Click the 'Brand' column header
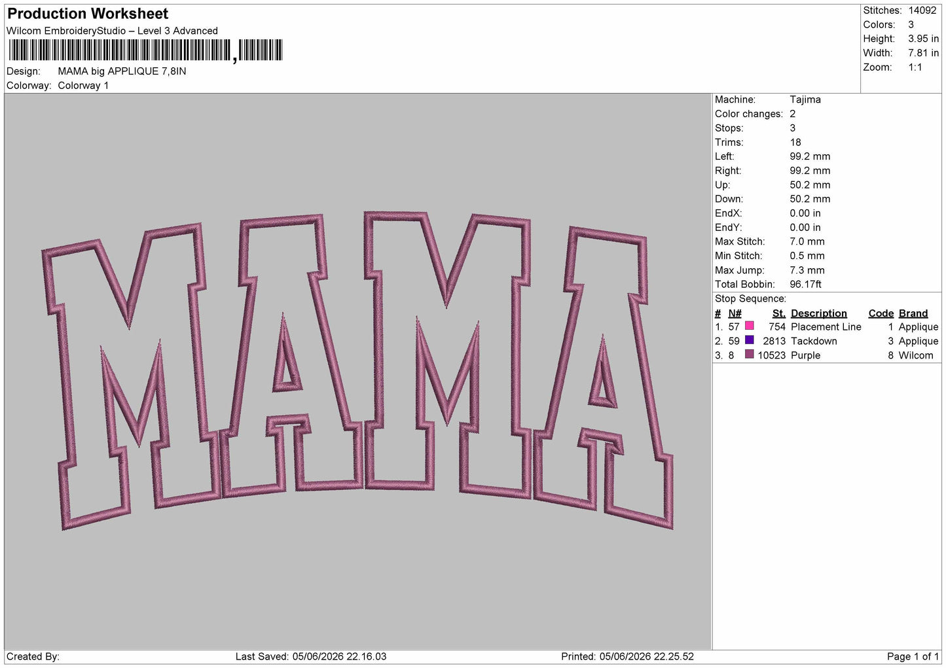 [x=913, y=313]
